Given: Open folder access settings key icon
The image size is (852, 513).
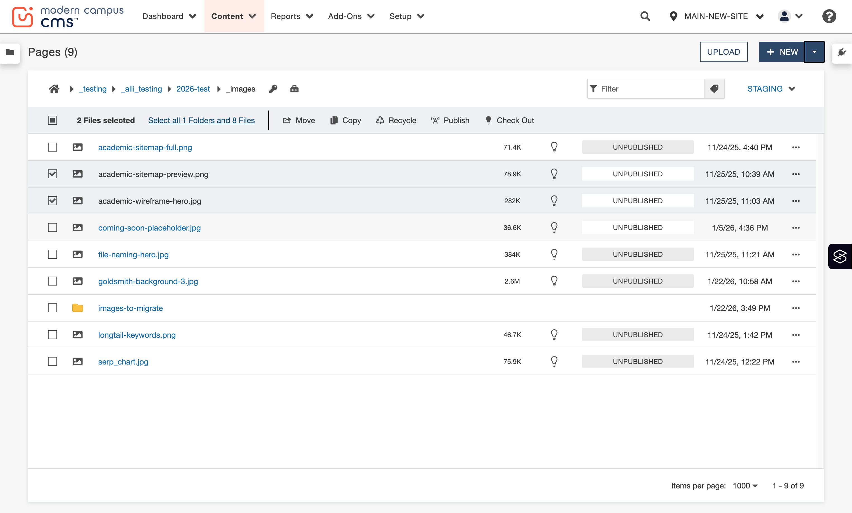Looking at the screenshot, I should coord(273,89).
